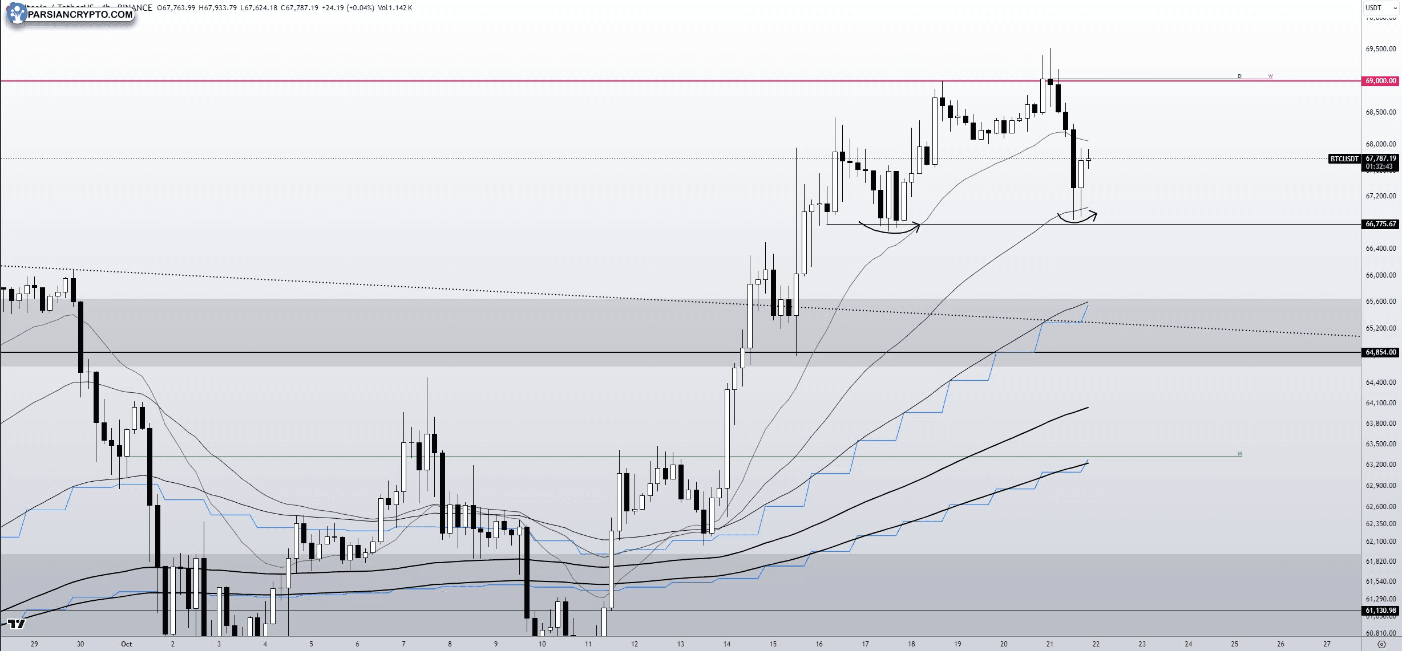Click date 29 on the time axis
Screen dimensions: 1402x651
[x=34, y=644]
